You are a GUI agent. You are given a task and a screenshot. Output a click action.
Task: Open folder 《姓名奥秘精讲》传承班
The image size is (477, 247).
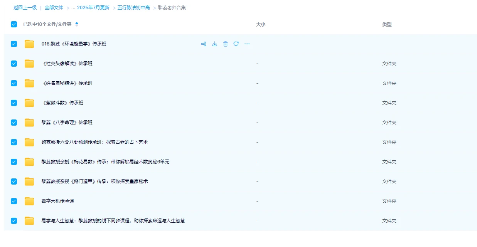67,83
